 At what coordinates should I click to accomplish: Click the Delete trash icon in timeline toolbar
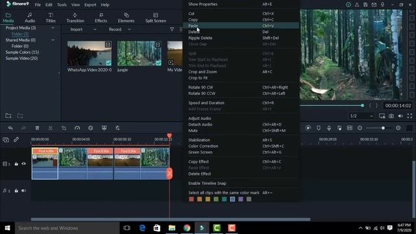tap(37, 128)
